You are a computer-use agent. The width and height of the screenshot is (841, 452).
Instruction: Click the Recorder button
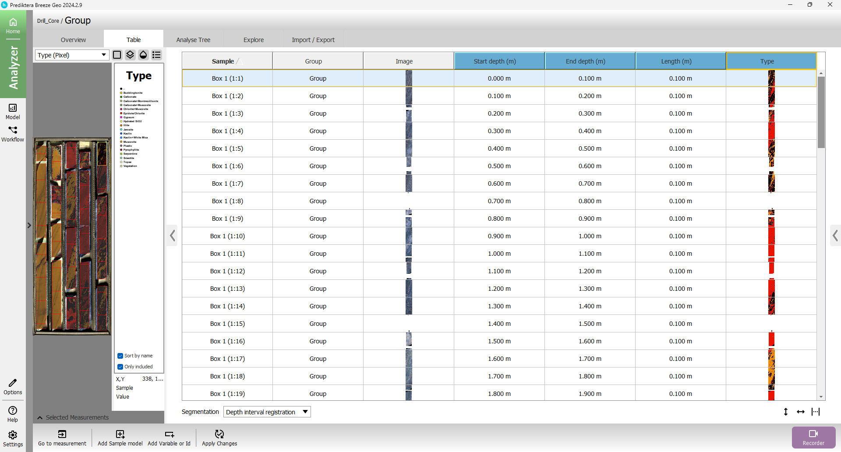[813, 437]
